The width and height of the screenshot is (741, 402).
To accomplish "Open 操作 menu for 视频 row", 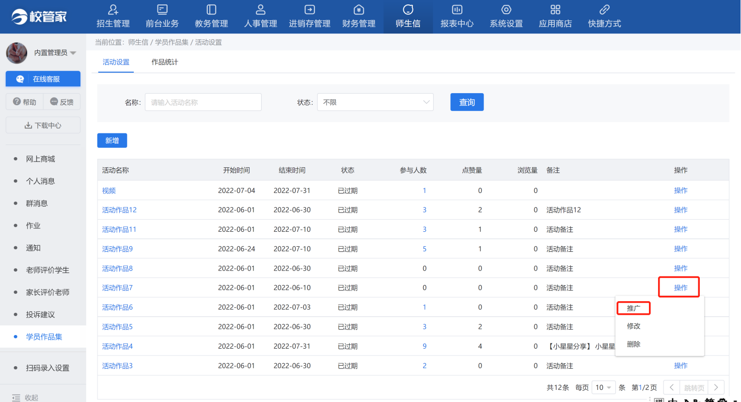I will (x=680, y=191).
